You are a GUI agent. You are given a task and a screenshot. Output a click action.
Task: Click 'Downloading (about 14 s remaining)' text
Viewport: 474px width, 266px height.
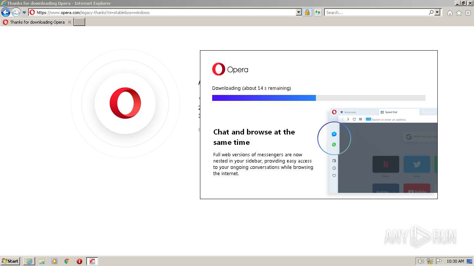[x=251, y=88]
